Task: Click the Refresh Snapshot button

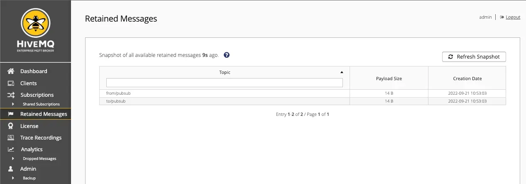Action: pyautogui.click(x=474, y=56)
